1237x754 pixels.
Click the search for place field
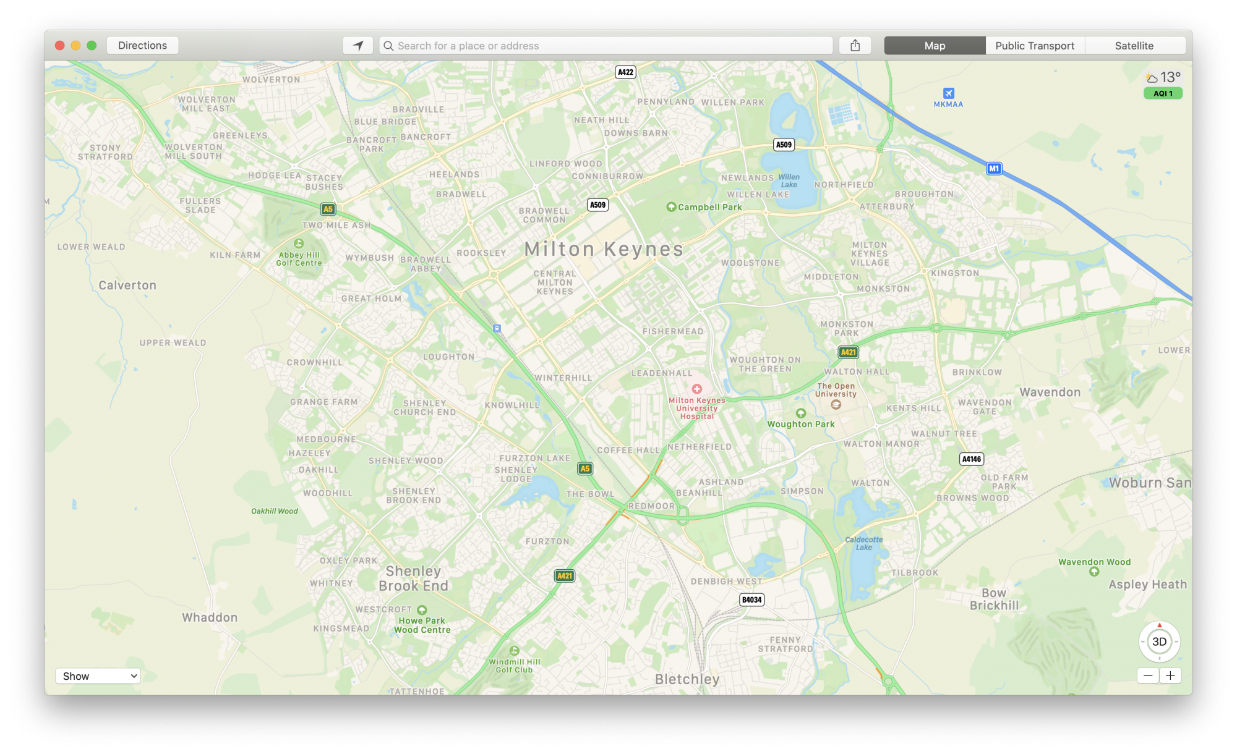pos(606,46)
